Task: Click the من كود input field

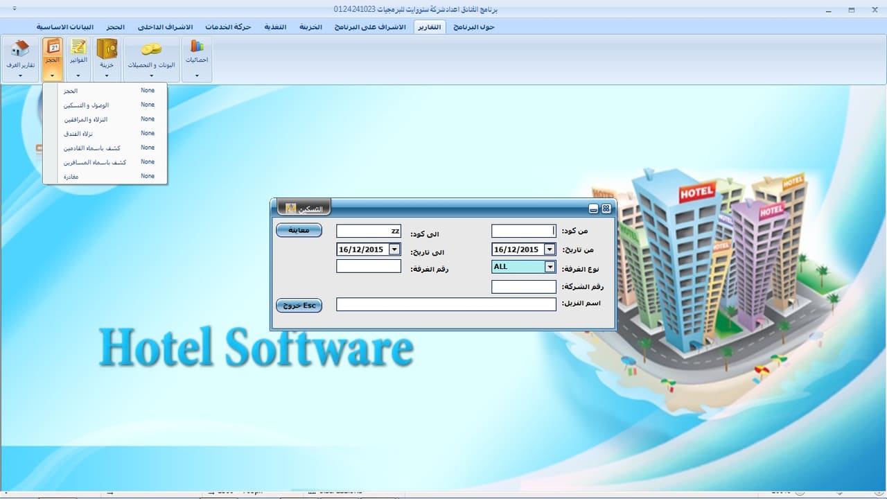Action: click(524, 231)
